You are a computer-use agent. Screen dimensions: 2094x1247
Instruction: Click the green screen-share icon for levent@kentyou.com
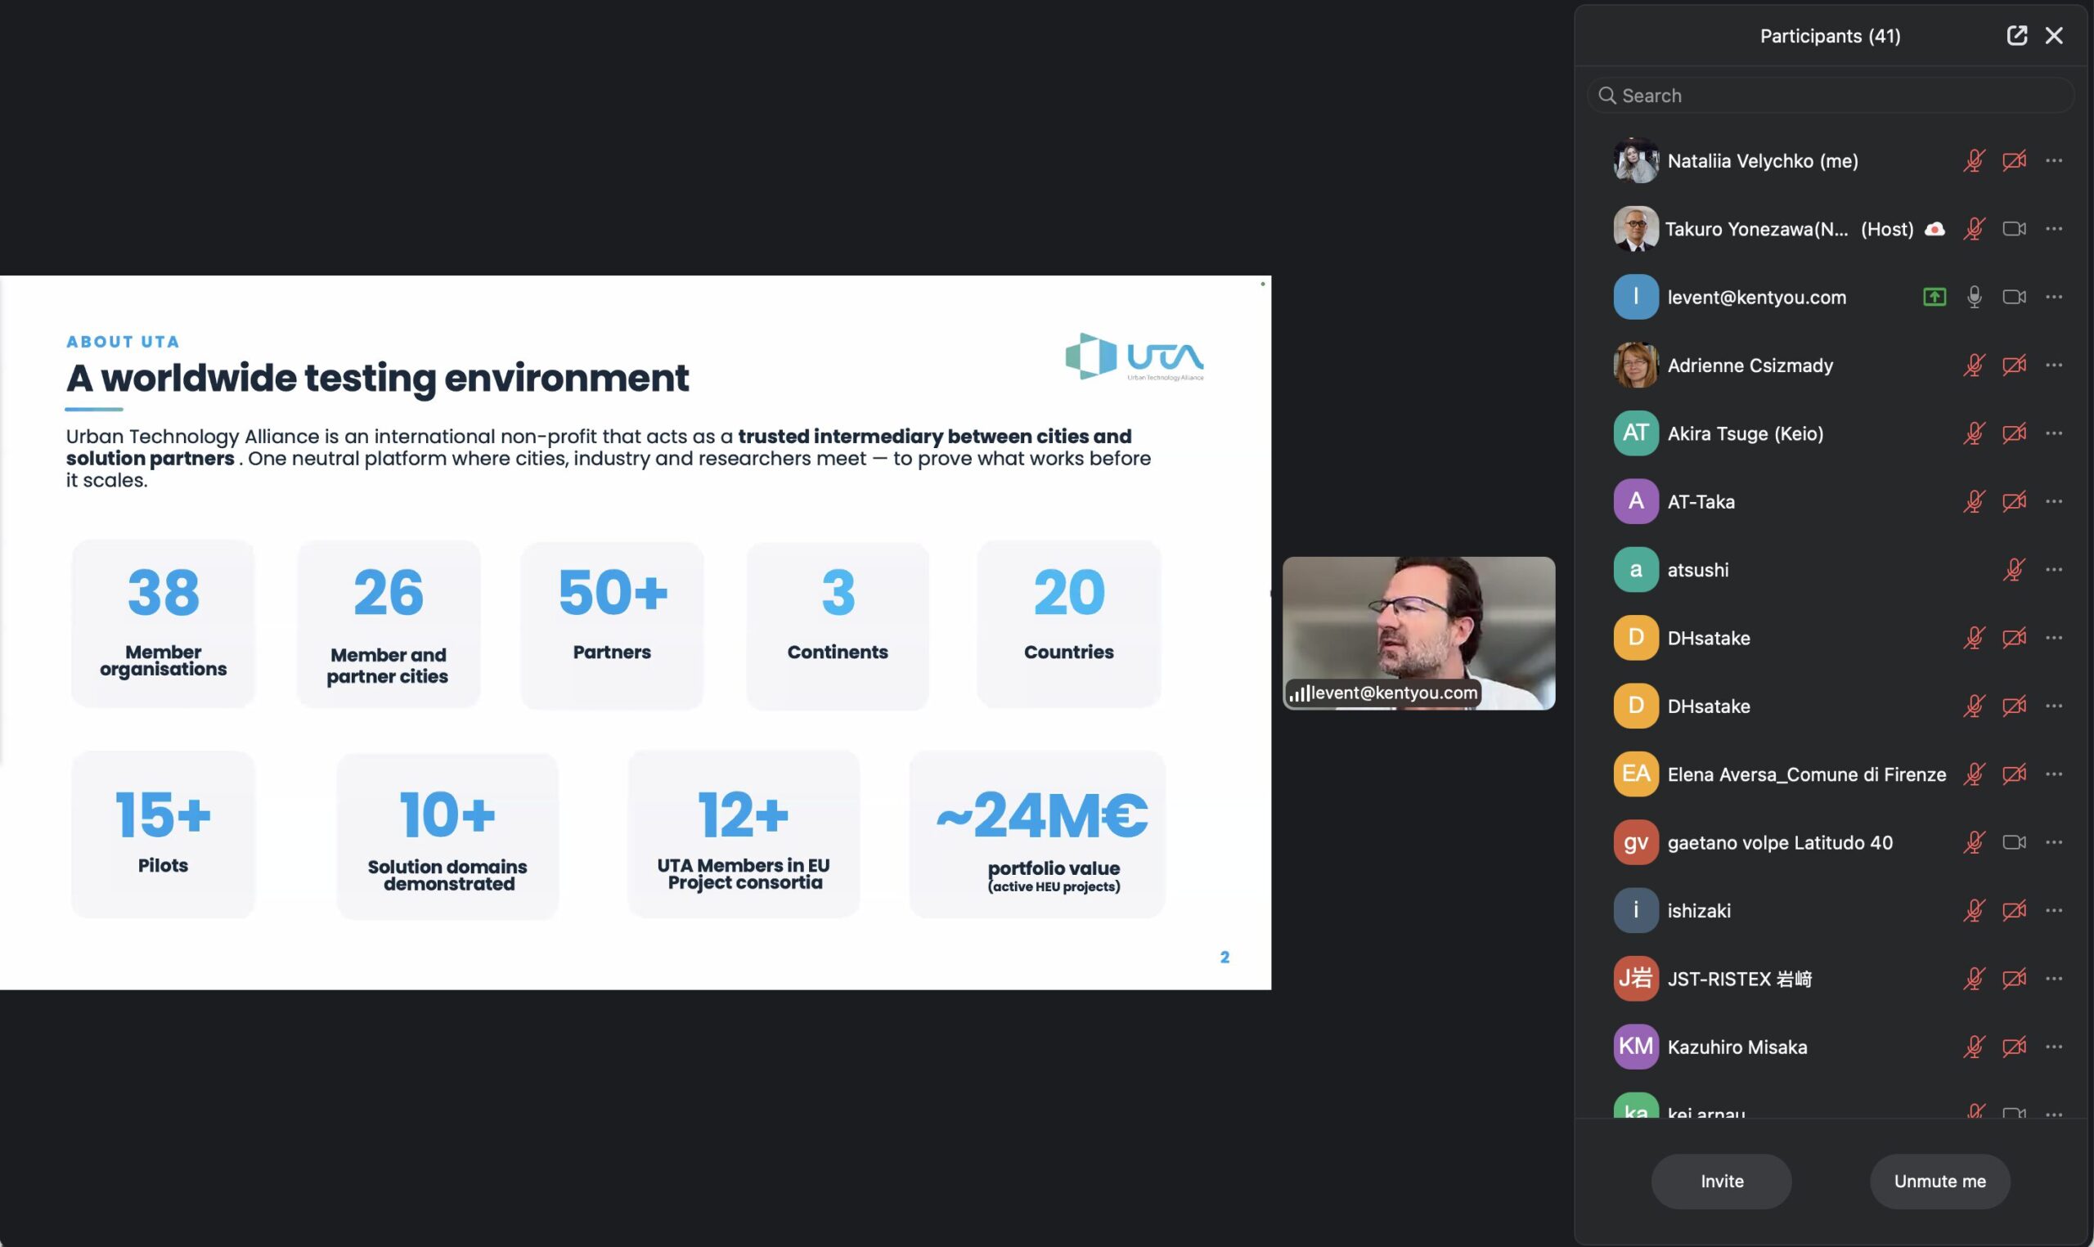(1934, 297)
